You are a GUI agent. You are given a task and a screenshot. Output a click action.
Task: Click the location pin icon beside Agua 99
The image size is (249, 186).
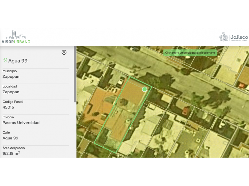point(5,60)
